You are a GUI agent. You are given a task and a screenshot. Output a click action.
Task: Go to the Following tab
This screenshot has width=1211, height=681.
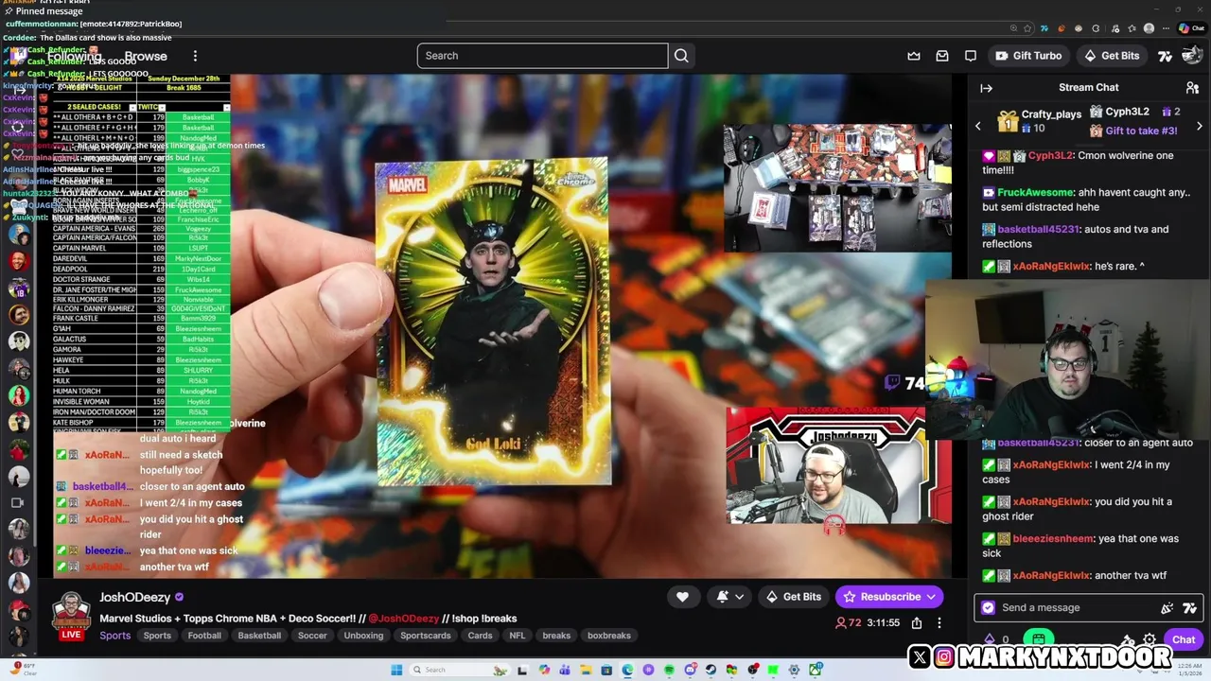tap(75, 56)
